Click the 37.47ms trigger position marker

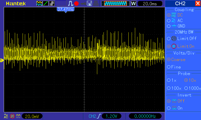click(66, 10)
